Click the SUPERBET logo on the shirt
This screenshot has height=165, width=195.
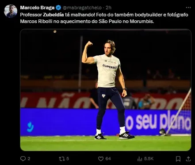[x=110, y=67]
